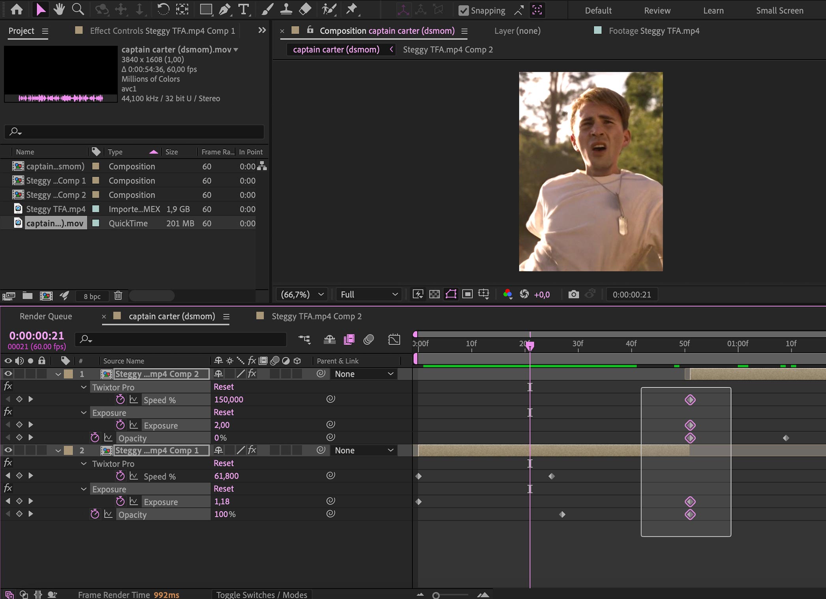The image size is (826, 599).
Task: Expand the hidden panel tabs chevron
Action: (262, 30)
